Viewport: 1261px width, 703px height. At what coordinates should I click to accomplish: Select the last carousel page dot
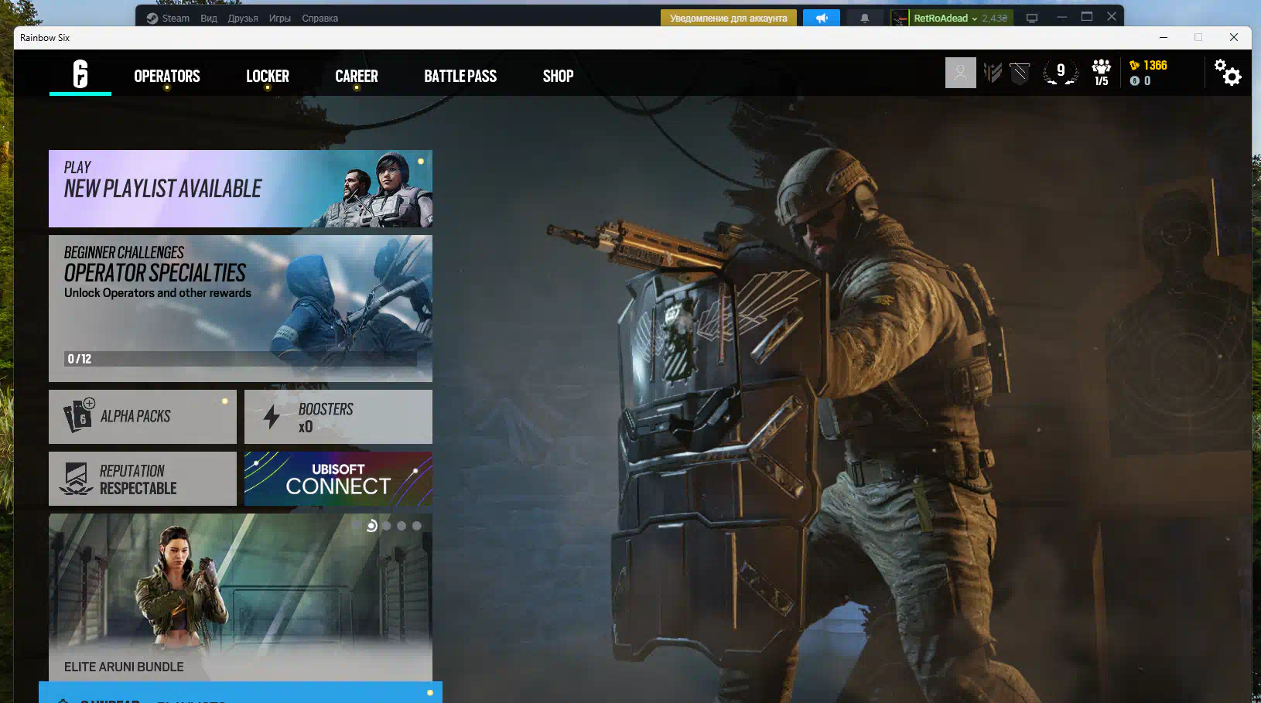pos(417,526)
